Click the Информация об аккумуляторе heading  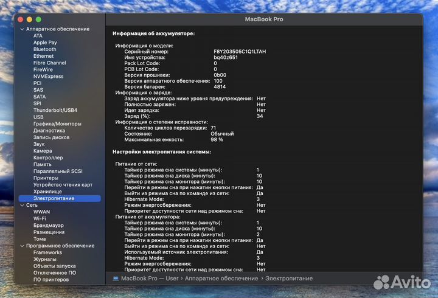(154, 33)
